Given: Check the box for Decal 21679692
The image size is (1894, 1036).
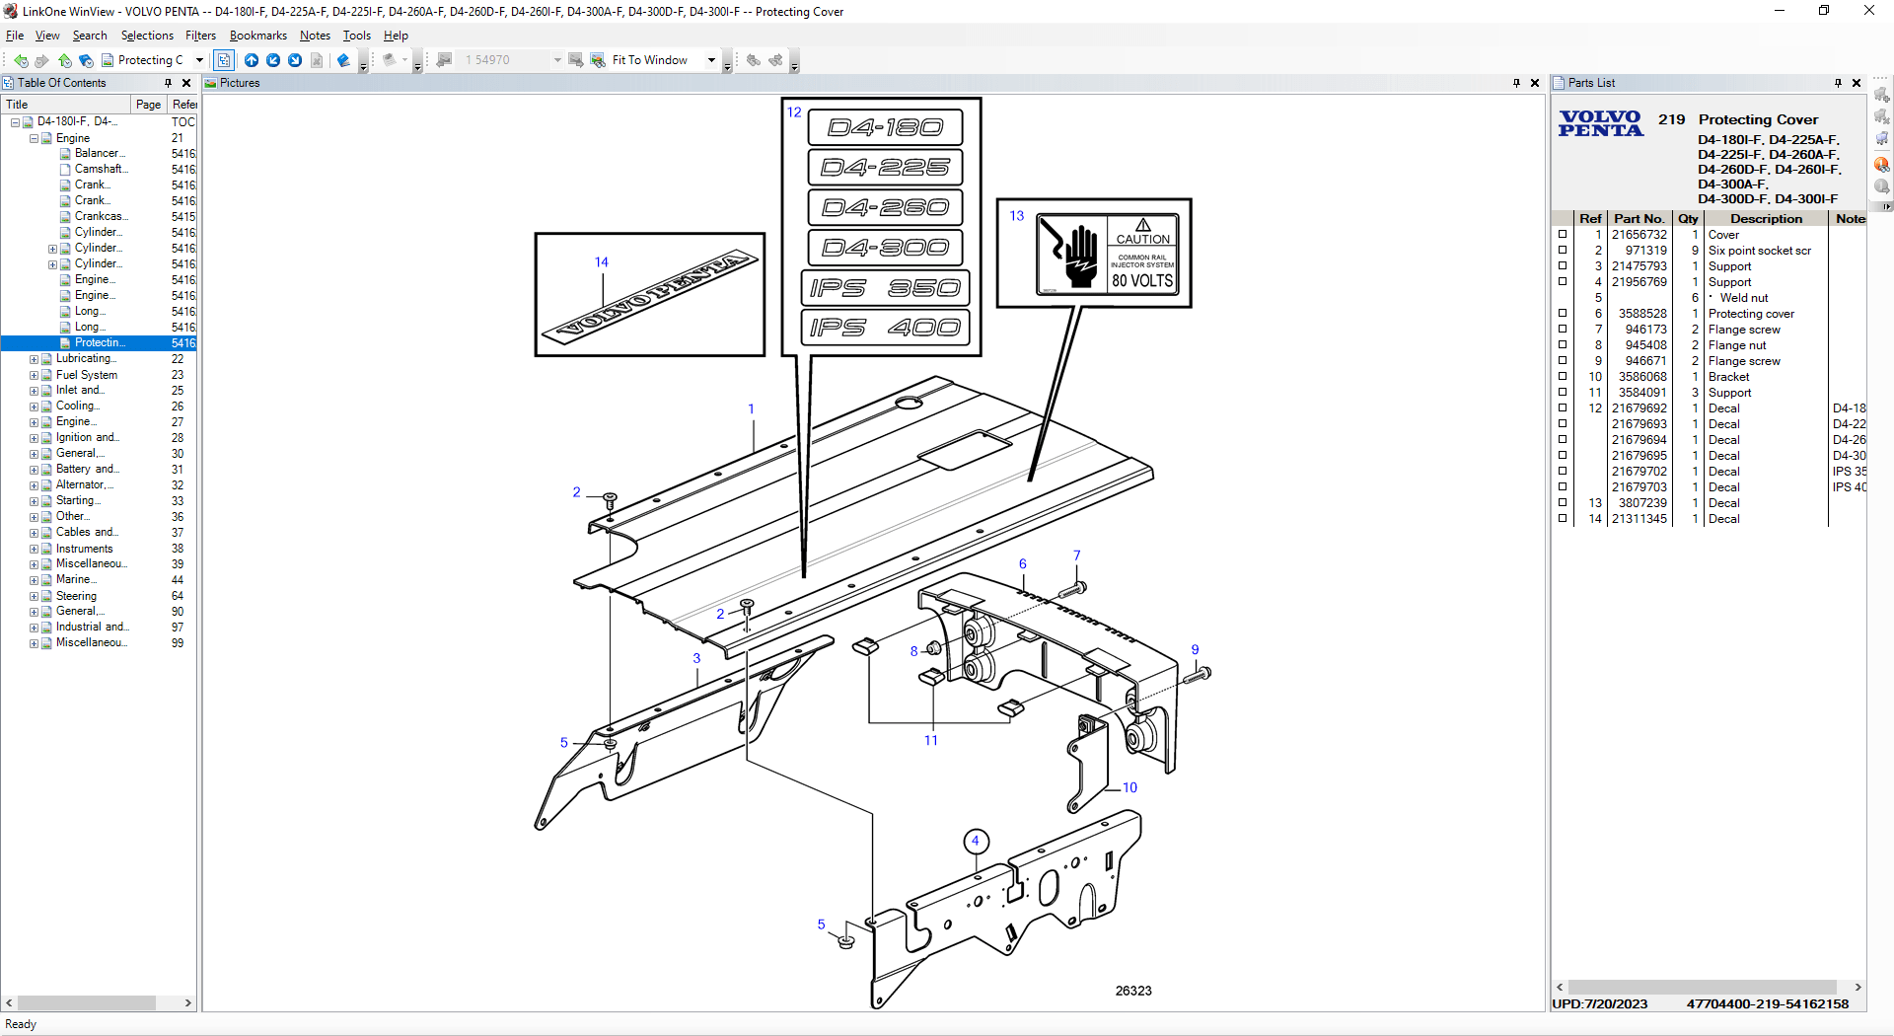Looking at the screenshot, I should pyautogui.click(x=1563, y=408).
